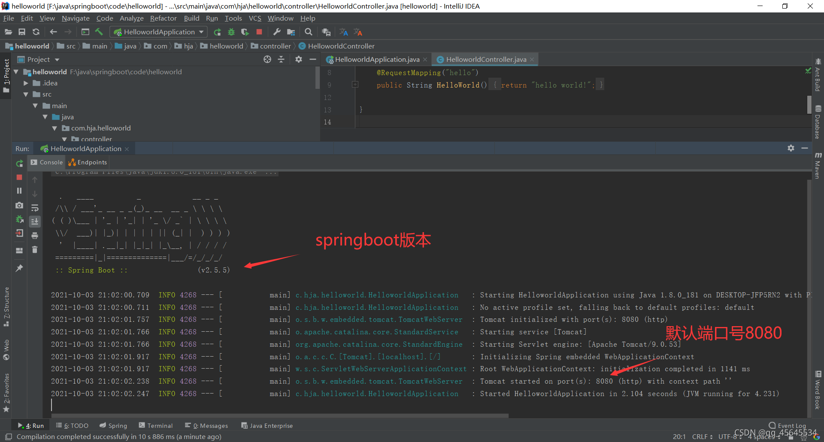This screenshot has width=824, height=442.
Task: Open the VCS menu
Action: tap(255, 18)
